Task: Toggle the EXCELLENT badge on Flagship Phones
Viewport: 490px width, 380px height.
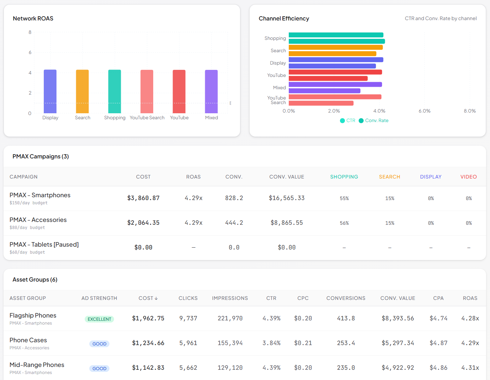Action: [x=99, y=319]
